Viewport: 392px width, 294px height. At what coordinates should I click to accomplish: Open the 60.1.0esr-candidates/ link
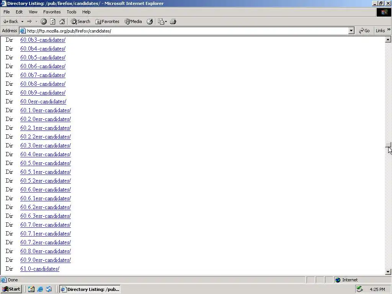(x=46, y=110)
